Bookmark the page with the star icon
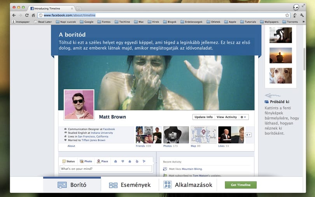The image size is (315, 197). point(287,15)
